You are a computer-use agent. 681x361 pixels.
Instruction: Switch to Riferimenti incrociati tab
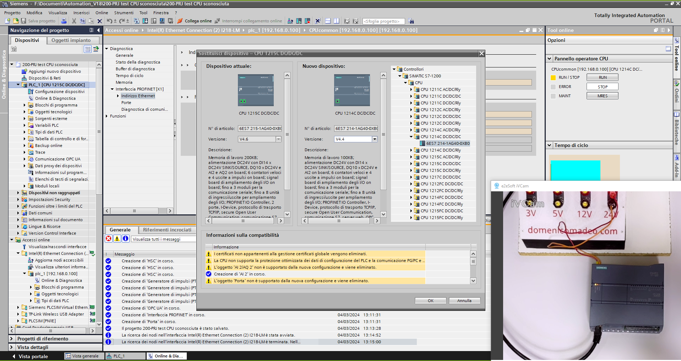[x=167, y=230]
